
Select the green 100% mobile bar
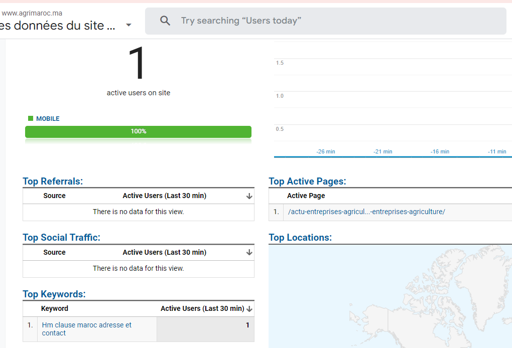click(138, 131)
